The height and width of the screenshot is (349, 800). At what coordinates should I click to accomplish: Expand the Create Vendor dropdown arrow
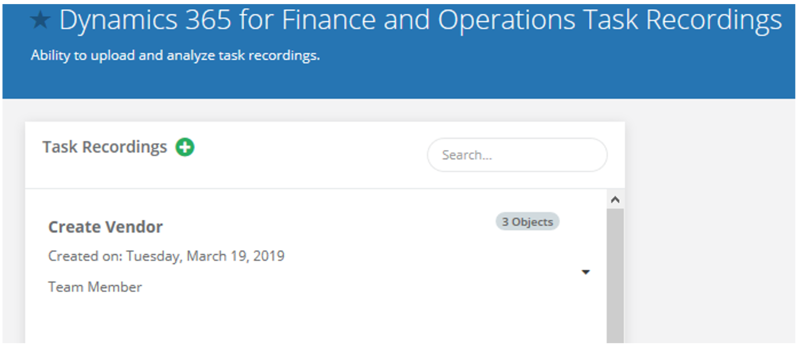586,272
